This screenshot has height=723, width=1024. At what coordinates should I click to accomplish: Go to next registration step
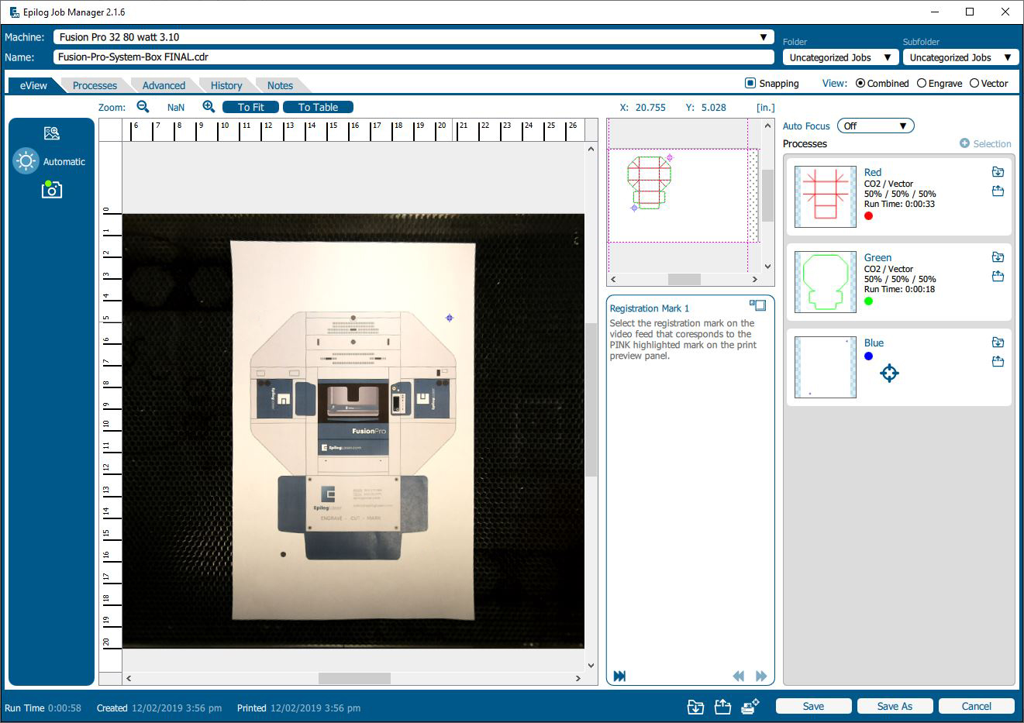pos(760,676)
